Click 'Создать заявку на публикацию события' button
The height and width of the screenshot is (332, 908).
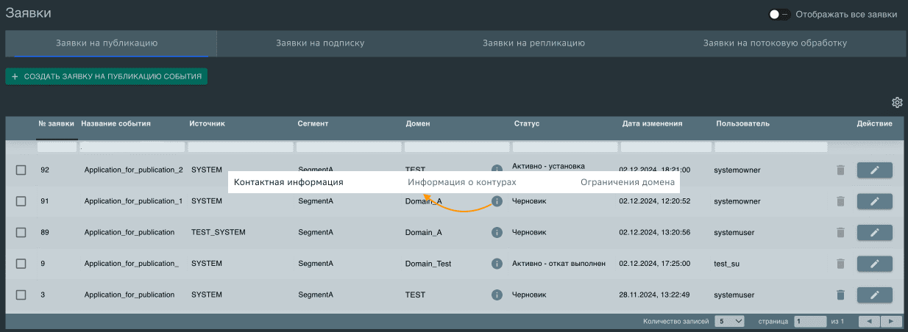[107, 76]
